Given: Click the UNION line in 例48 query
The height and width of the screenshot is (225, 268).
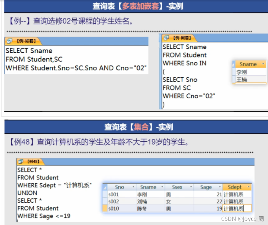Looking at the screenshot, I should 27,193.
